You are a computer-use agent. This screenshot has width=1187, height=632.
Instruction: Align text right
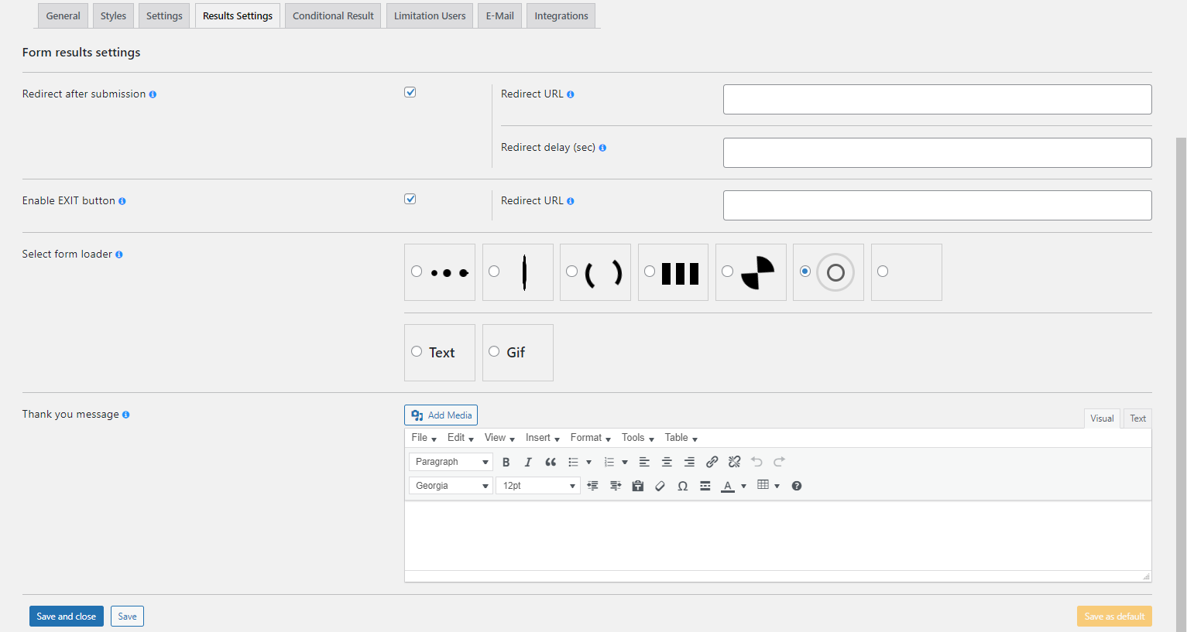[689, 462]
